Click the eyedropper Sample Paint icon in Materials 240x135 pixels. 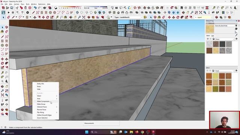[236, 35]
